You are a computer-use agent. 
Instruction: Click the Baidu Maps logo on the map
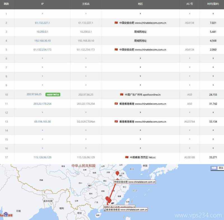pyautogui.click(x=6, y=215)
